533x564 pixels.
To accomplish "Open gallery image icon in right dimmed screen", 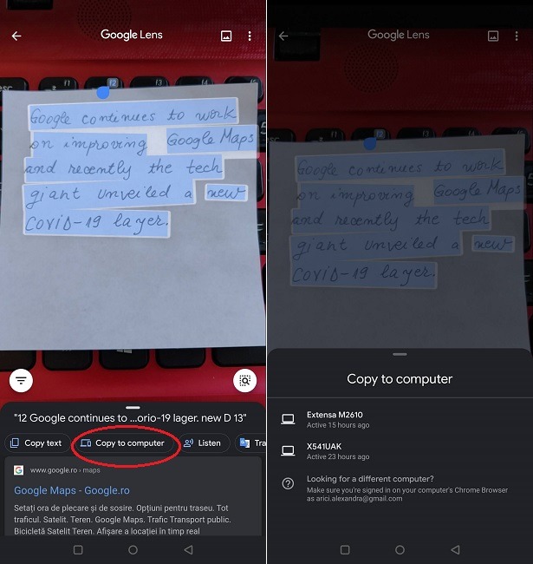I will click(493, 36).
